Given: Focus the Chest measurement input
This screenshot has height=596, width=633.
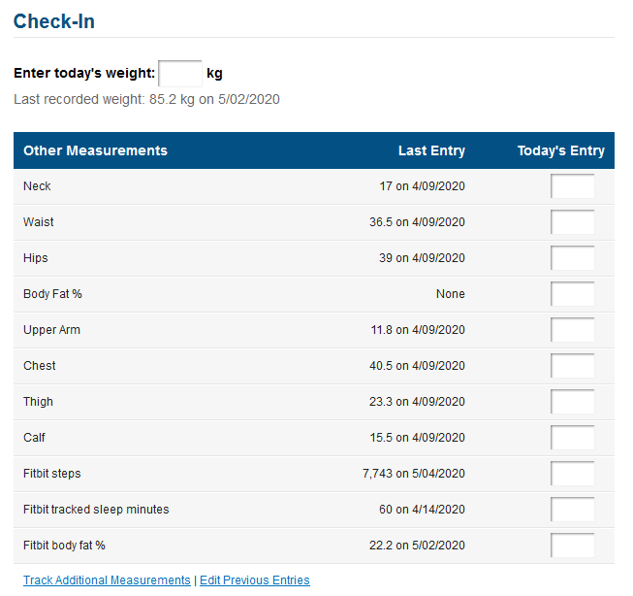Looking at the screenshot, I should click(x=573, y=366).
